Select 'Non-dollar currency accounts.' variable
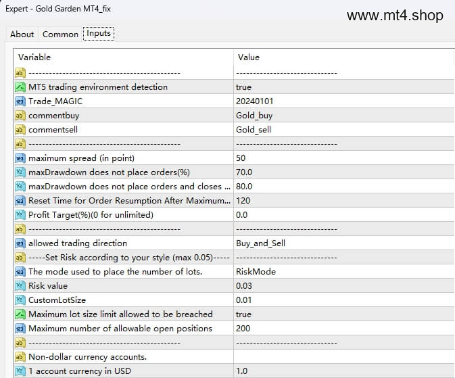 87,357
